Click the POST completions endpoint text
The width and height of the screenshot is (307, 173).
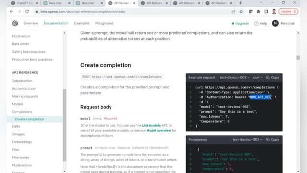point(122,77)
